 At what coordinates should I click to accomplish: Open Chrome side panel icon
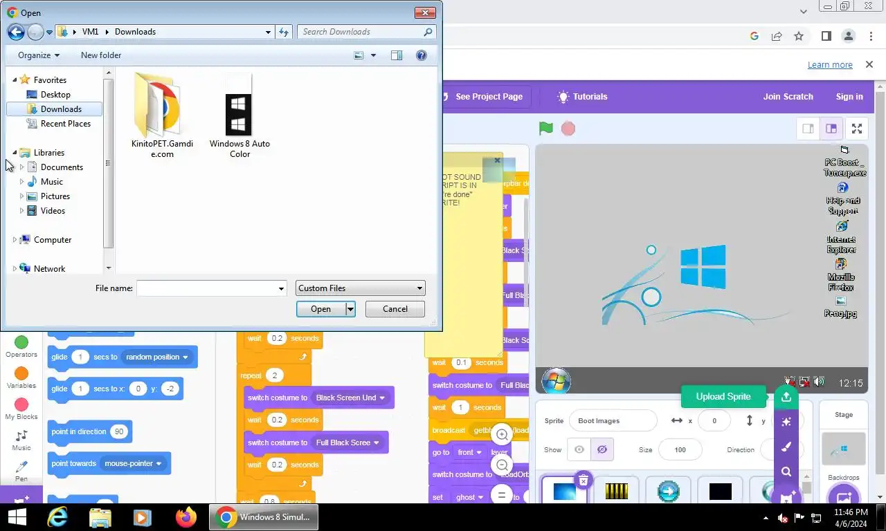(x=826, y=36)
